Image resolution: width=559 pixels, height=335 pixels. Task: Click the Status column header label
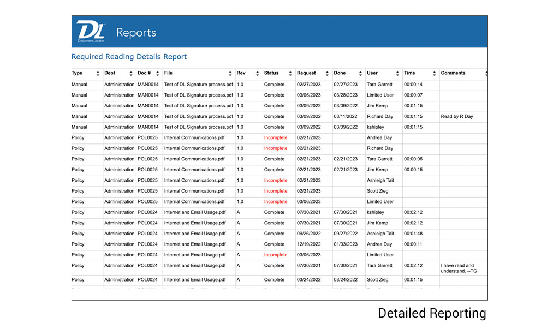271,73
